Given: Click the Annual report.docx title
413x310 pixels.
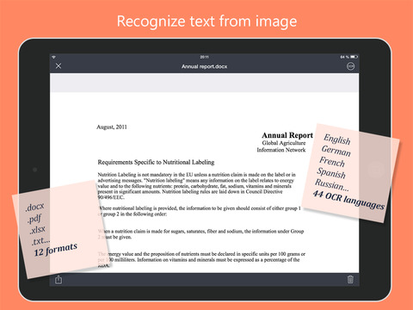Looking at the screenshot, I should 204,66.
